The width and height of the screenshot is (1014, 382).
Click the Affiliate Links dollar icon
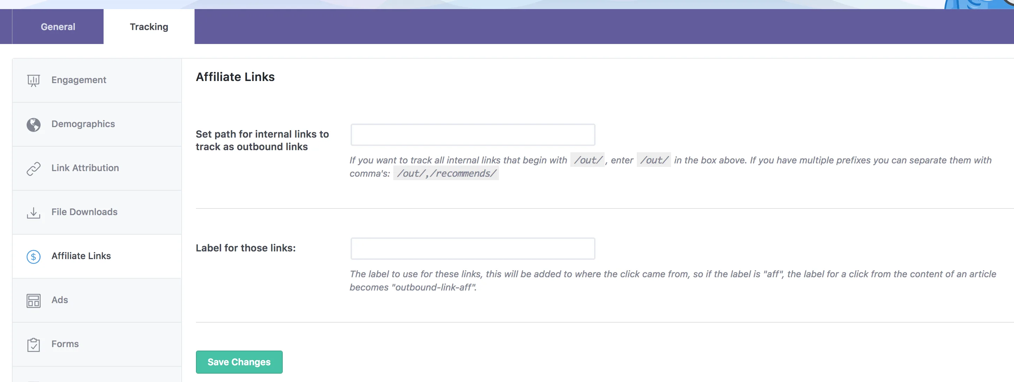click(x=33, y=255)
